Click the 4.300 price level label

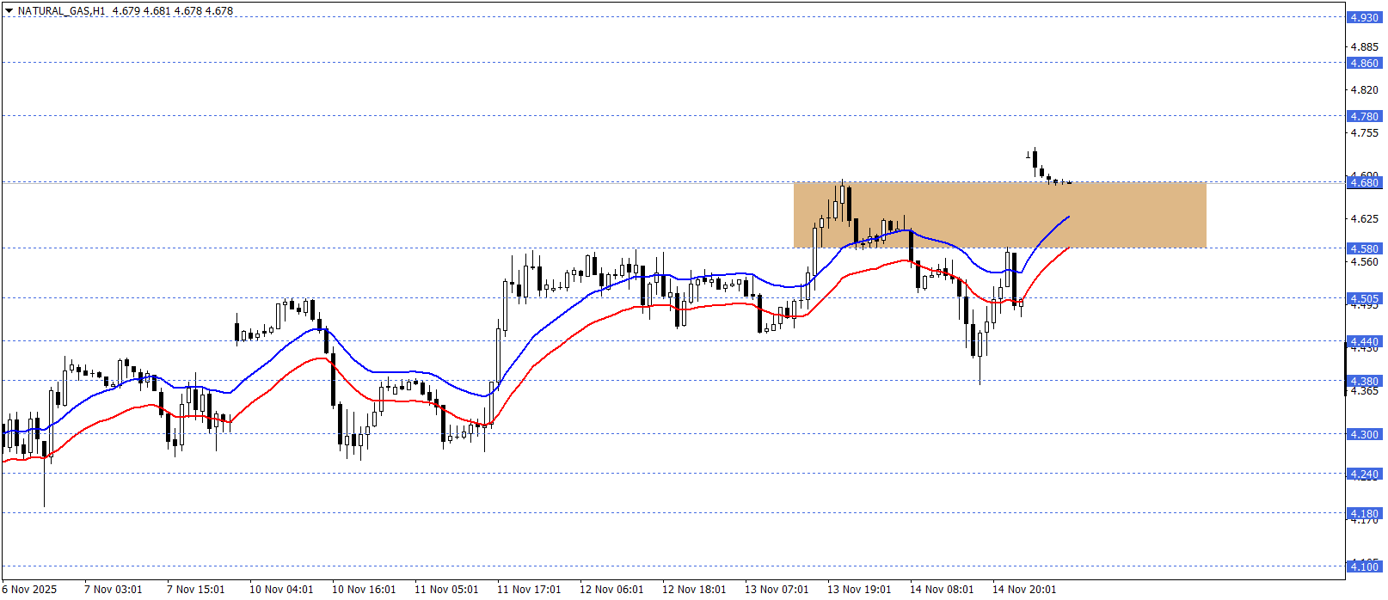pos(1363,435)
